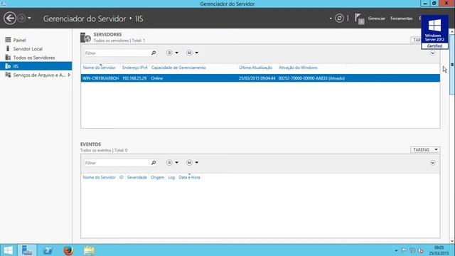Sort events by Severidade column
This screenshot has height=256, width=455.
[x=137, y=177]
